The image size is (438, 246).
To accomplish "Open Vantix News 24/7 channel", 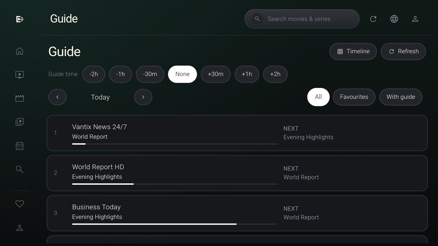I will pos(237,133).
